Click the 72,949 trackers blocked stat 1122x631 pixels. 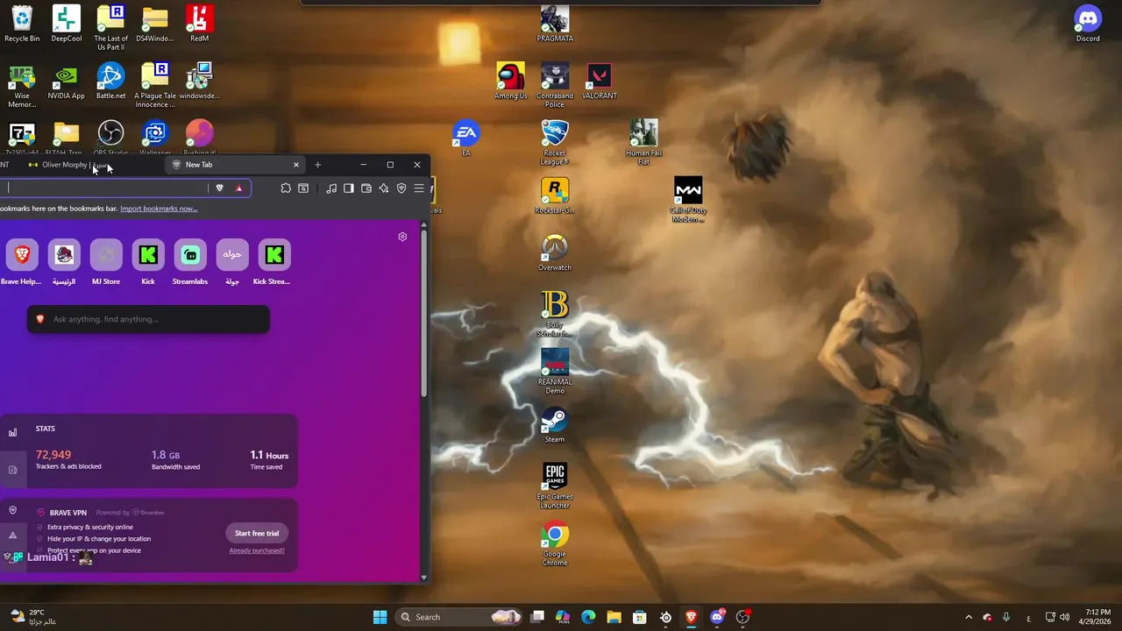click(x=68, y=459)
